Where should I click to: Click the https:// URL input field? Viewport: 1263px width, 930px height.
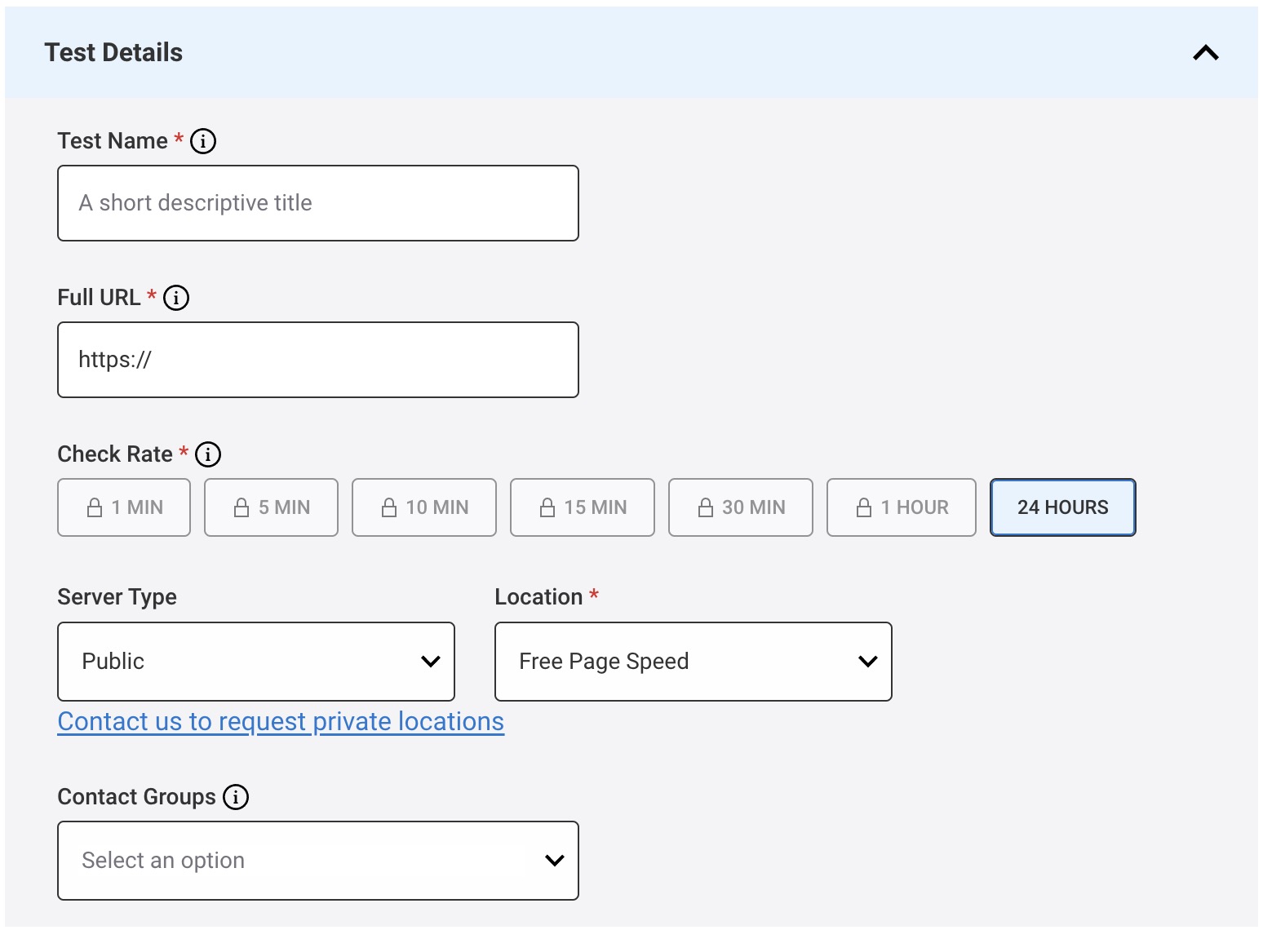317,360
